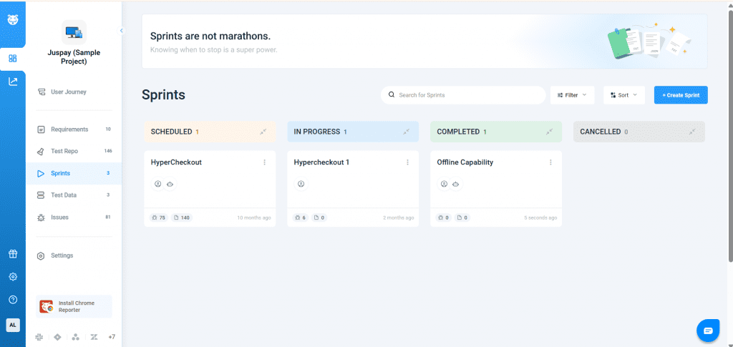Go to Test Repo in sidebar
Viewport: 733px width, 347px height.
(64, 151)
